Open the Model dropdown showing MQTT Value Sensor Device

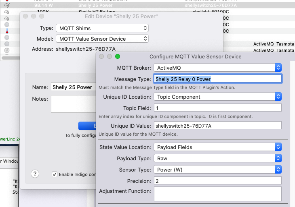102,39
